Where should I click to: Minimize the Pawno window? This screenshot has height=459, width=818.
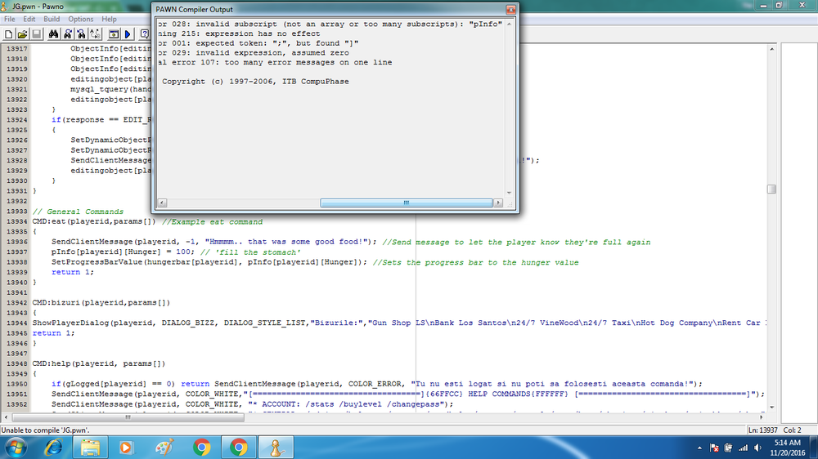(x=763, y=5)
